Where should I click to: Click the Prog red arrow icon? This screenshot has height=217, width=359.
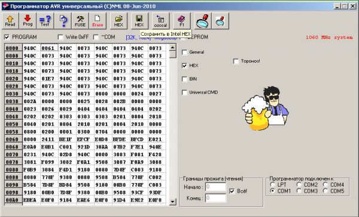coord(28,21)
